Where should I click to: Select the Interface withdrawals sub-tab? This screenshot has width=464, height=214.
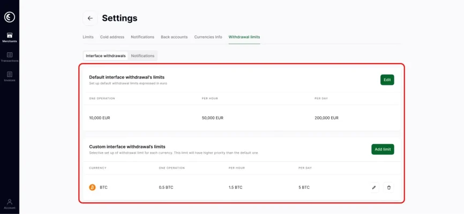click(x=106, y=56)
